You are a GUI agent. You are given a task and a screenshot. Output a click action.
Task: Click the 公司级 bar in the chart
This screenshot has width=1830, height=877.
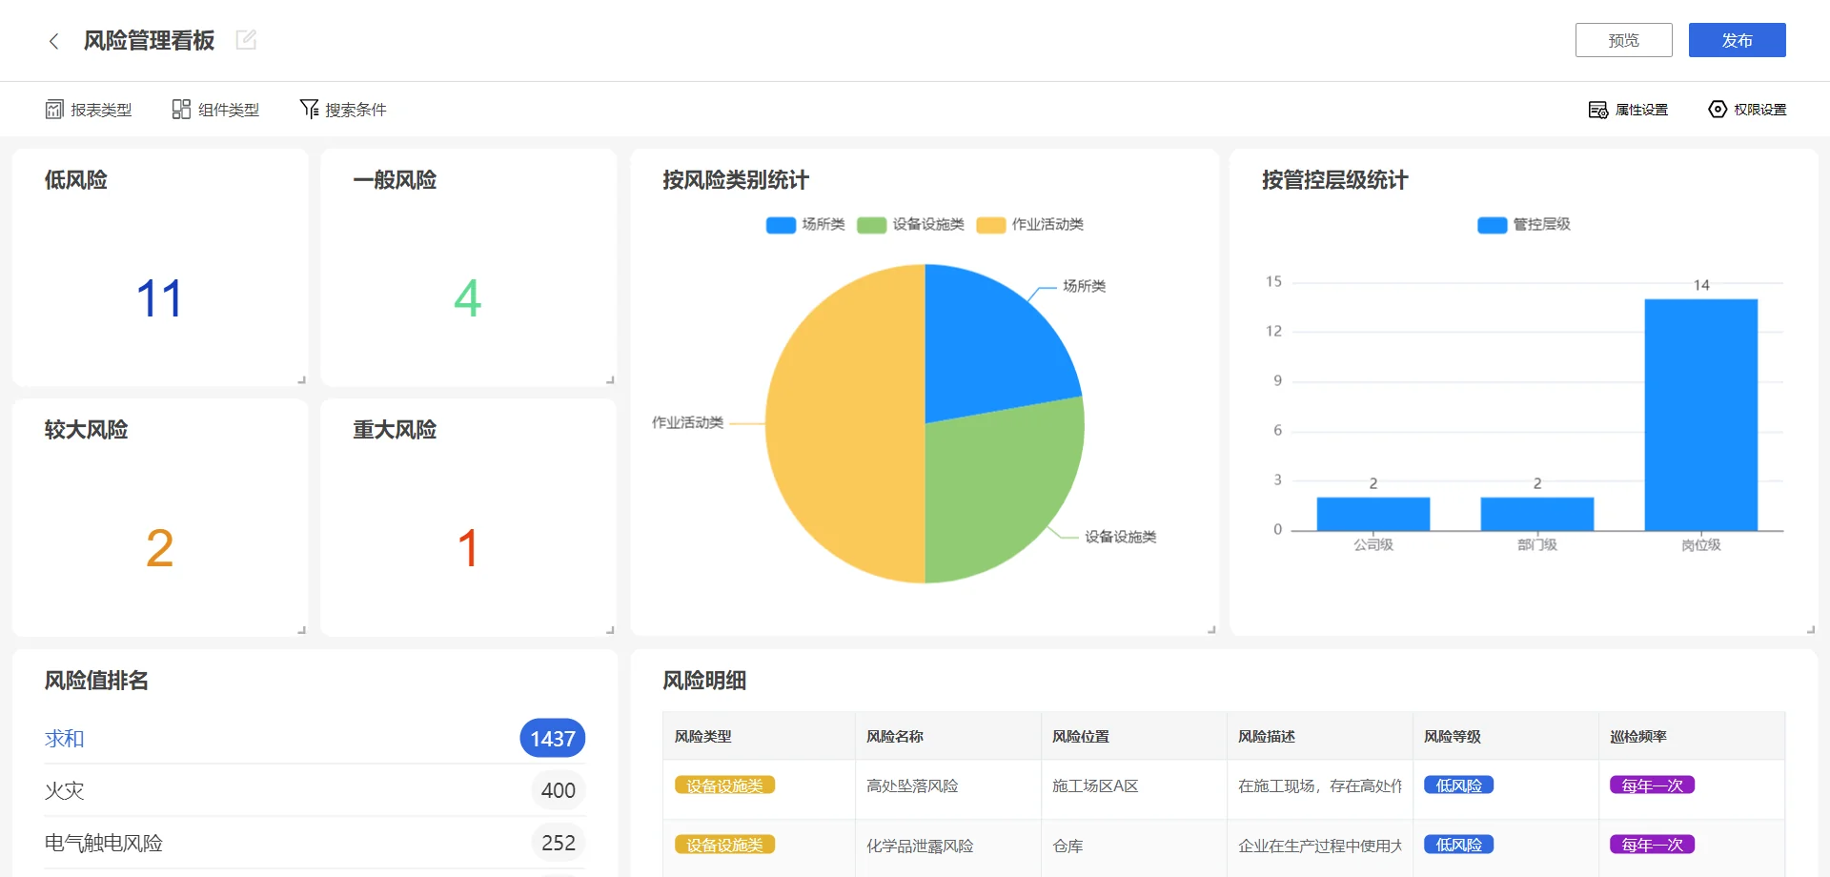click(x=1373, y=514)
